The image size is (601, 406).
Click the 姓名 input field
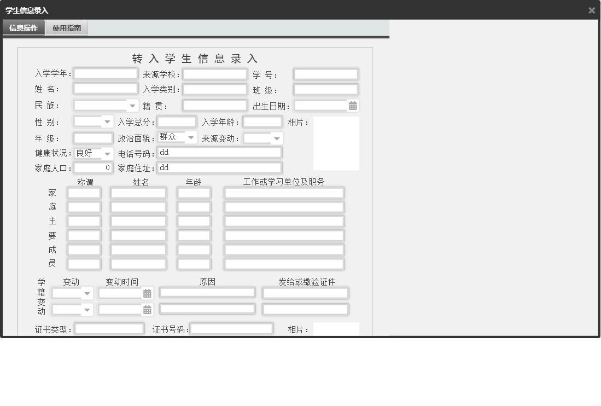click(106, 89)
